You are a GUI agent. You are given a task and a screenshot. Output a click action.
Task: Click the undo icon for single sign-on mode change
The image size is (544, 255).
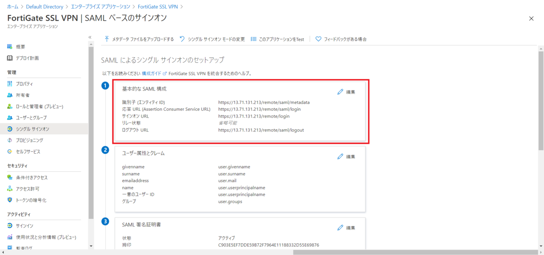182,39
